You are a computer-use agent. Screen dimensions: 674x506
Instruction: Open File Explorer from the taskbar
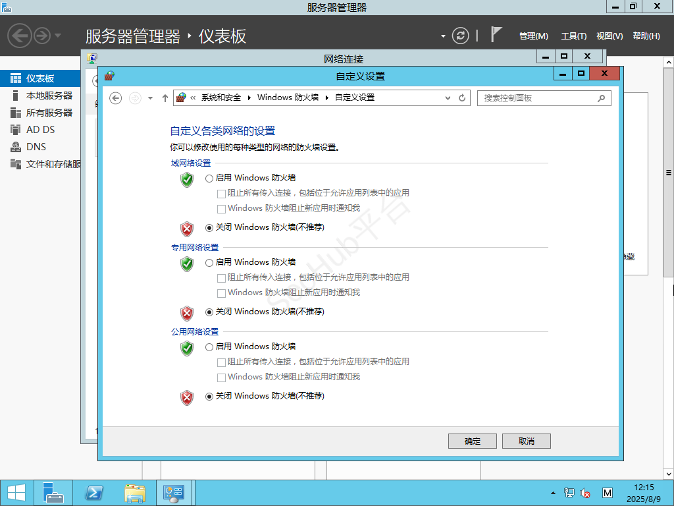134,492
